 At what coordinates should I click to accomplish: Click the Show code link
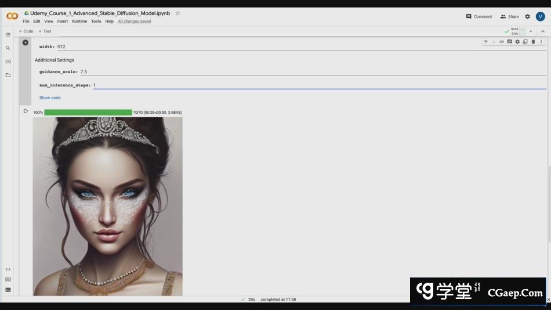pos(50,98)
